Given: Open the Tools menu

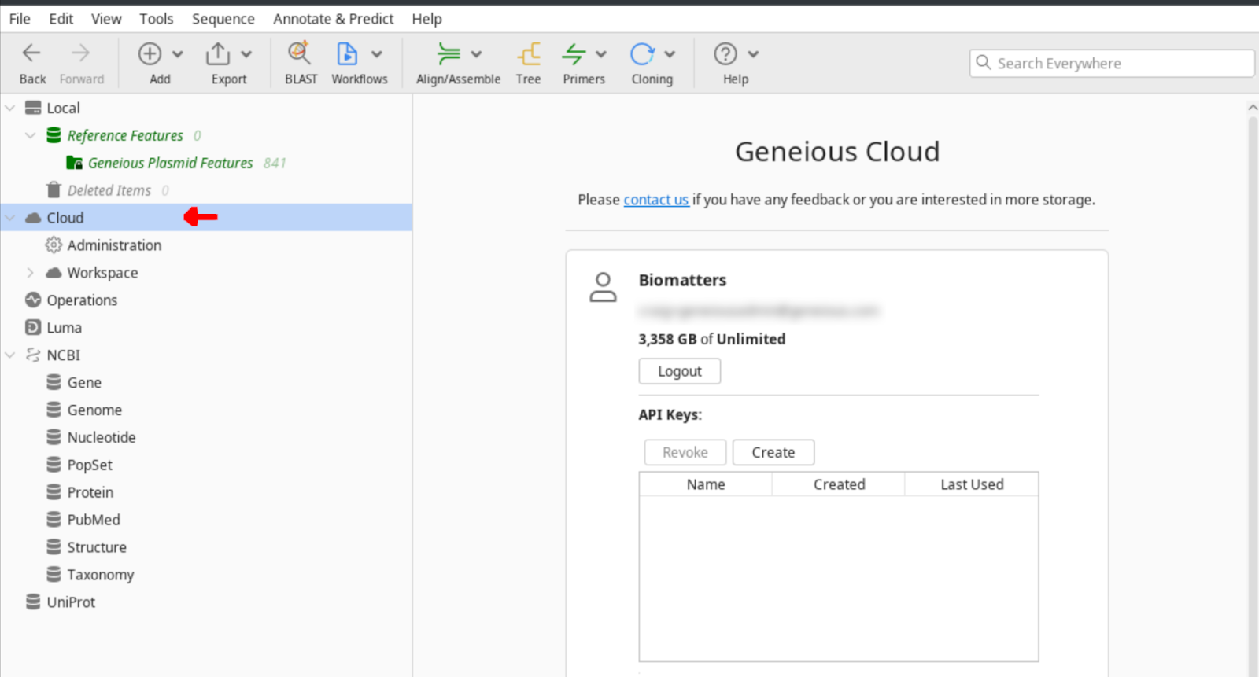Looking at the screenshot, I should [156, 19].
